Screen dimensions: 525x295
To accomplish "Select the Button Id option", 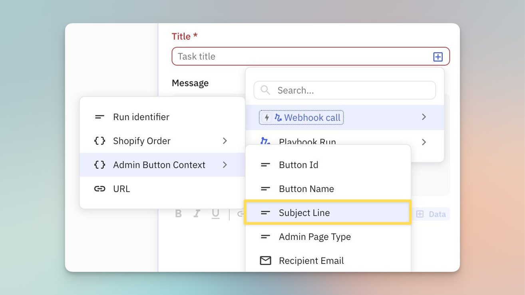I will (x=328, y=165).
